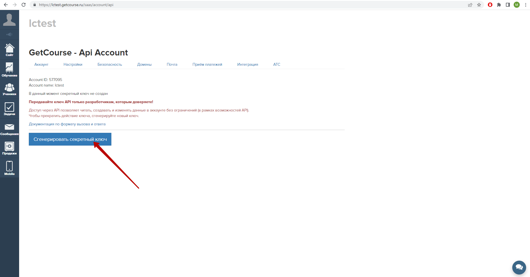Viewport: 530px width, 277px height.
Task: Open the Сообщения envelope icon
Action: click(9, 129)
